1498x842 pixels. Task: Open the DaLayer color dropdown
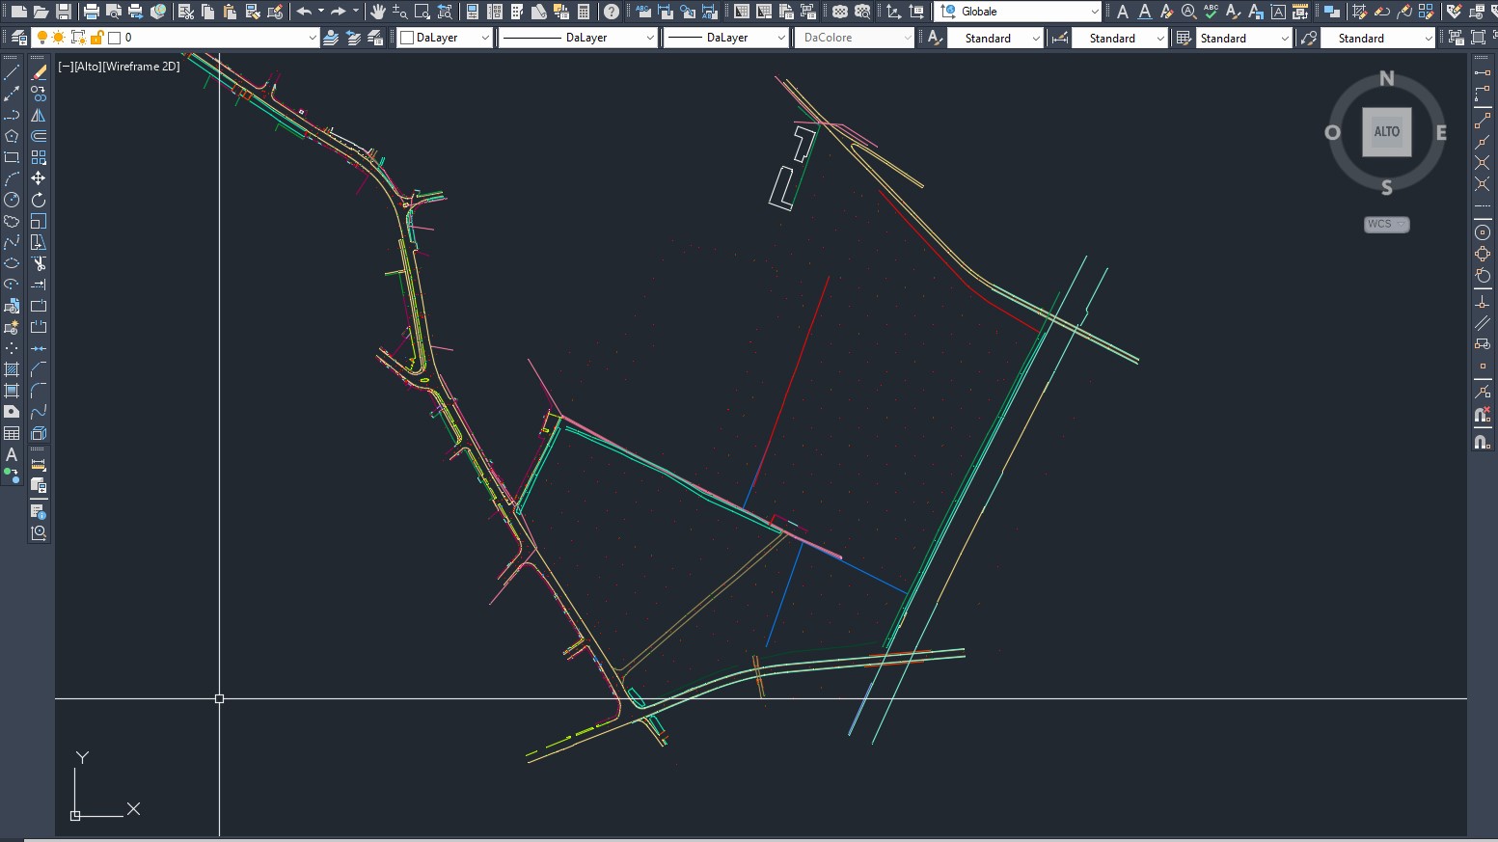484,38
